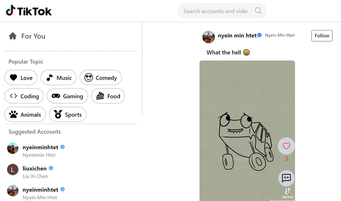Select the Love topic chip

[21, 78]
